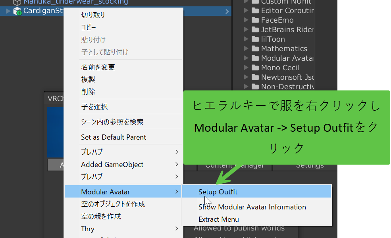
Task: Select the lilToon folder name
Action: click(273, 39)
